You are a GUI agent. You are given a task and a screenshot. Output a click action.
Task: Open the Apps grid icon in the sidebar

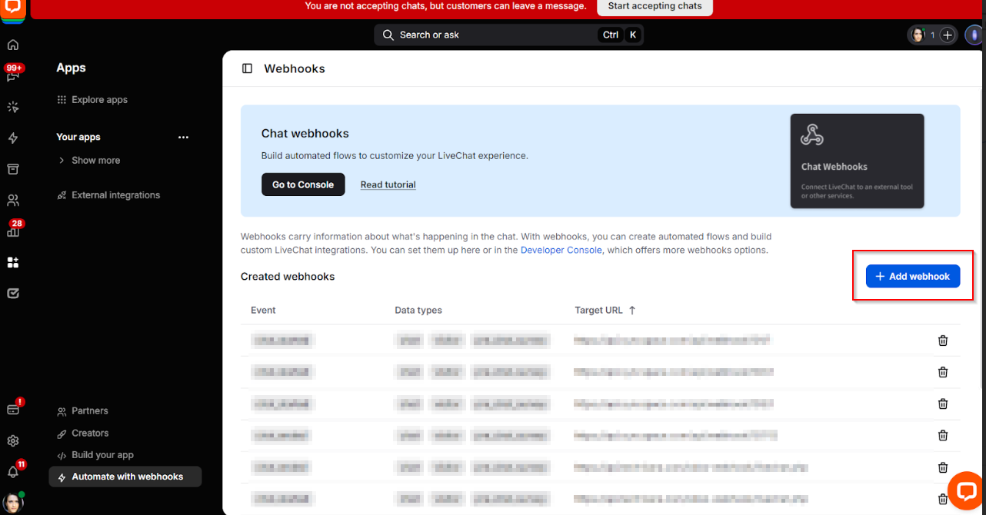coord(13,262)
